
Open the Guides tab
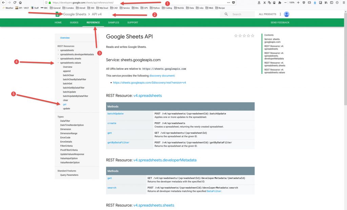pyautogui.click(x=74, y=23)
